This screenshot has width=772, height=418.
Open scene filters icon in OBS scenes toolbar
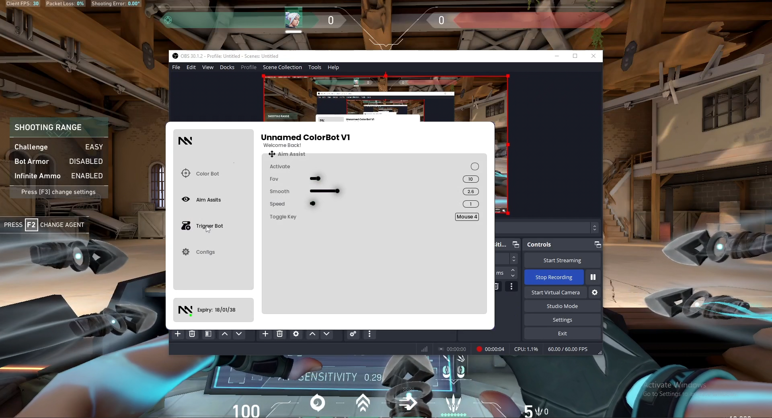[208, 334]
